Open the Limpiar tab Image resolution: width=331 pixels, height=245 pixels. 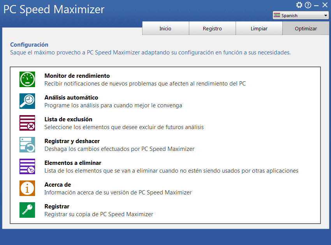[259, 28]
